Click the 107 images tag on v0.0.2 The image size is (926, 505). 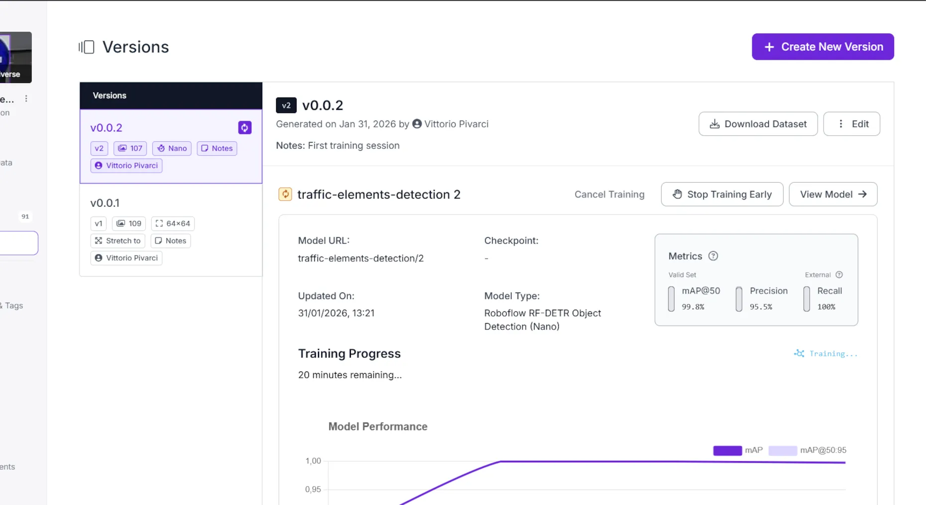click(130, 148)
